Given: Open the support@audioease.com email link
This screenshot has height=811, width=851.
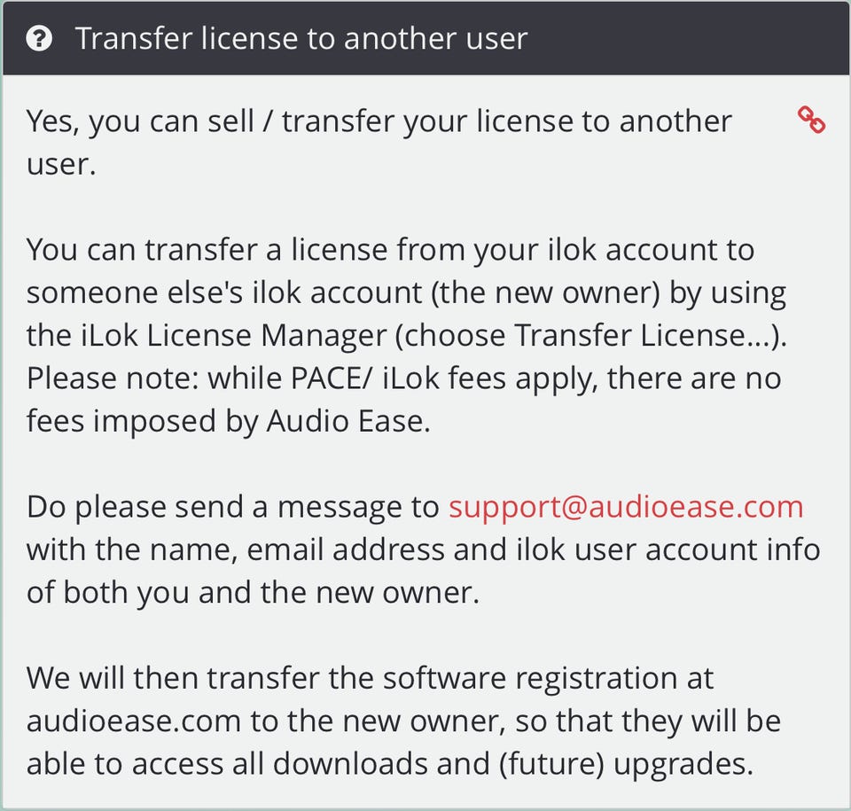Looking at the screenshot, I should tap(626, 507).
